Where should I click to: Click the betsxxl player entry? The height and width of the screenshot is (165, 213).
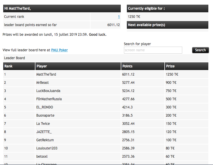(42, 157)
